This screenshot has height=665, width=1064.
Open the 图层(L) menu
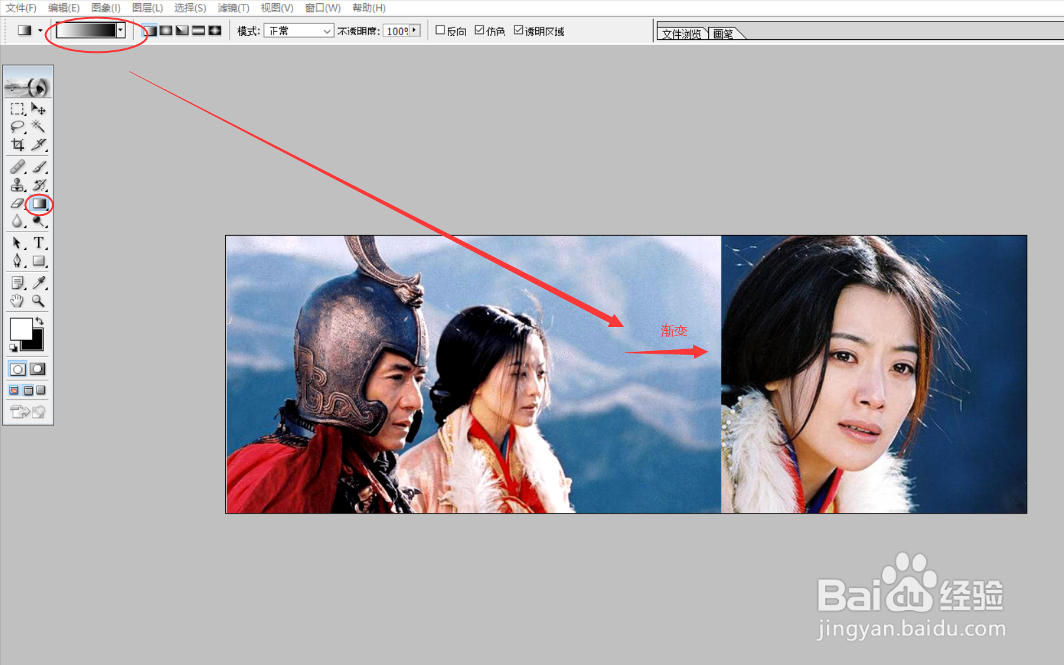tap(148, 8)
